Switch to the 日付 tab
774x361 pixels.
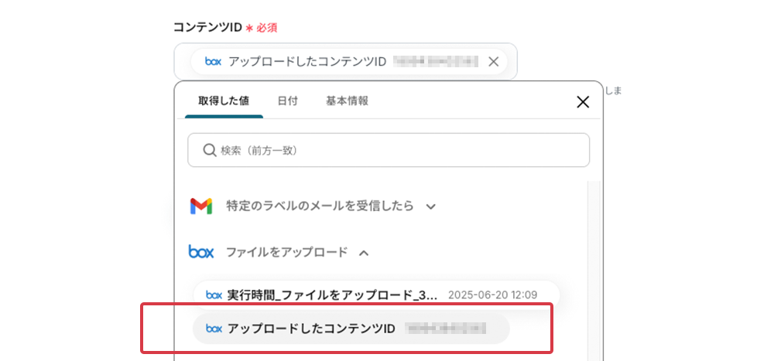coord(287,101)
